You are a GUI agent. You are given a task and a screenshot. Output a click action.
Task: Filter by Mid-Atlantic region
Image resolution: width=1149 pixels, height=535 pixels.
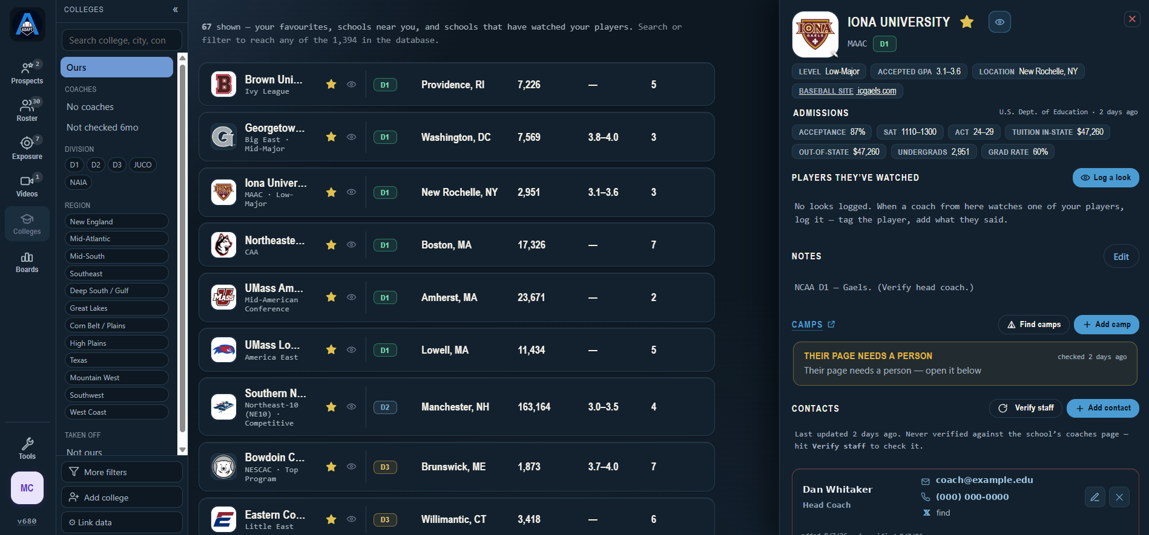[117, 239]
